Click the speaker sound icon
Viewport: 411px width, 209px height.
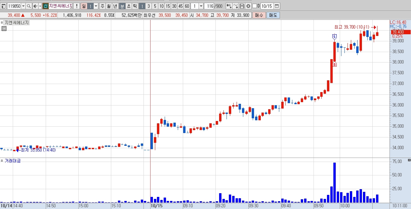[x=35, y=6]
